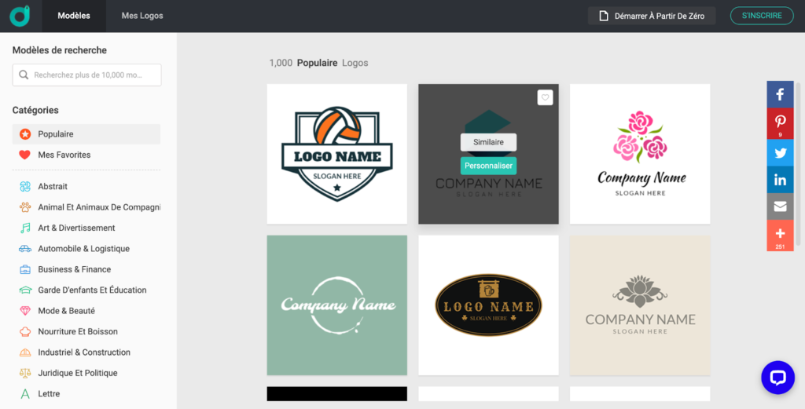Click the paw print icon
This screenshot has height=409, width=805.
pos(24,207)
